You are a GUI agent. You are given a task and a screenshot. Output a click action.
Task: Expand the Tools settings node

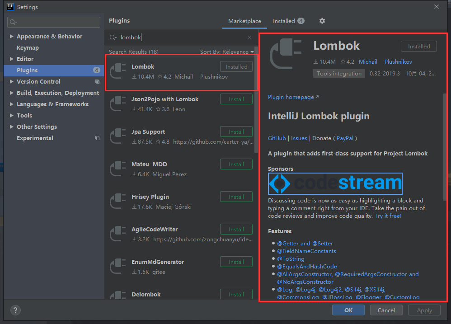11,115
